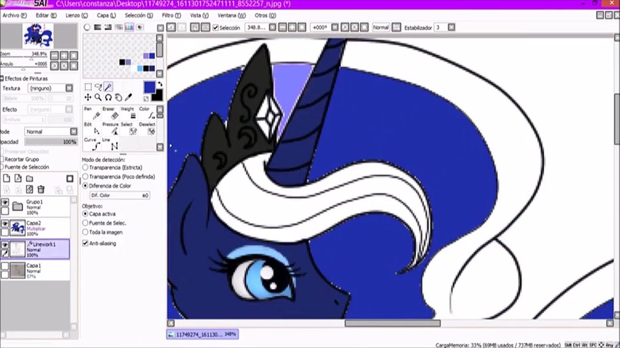Select Toda la imagen as target
Image resolution: width=620 pixels, height=348 pixels.
click(86, 232)
